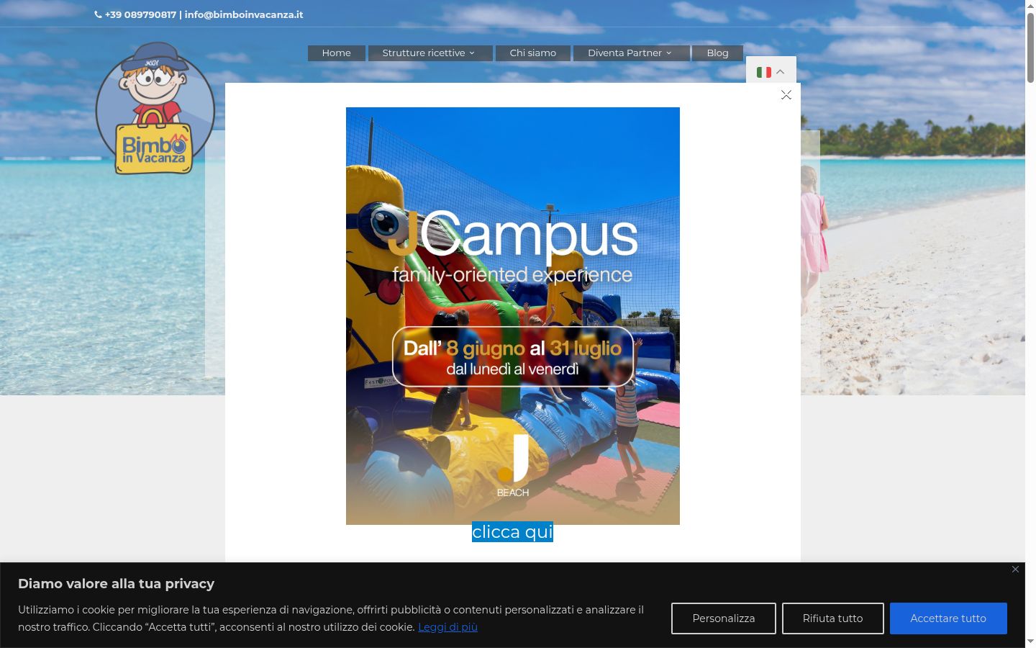
Task: Open the Diventa Partner dropdown menu
Action: (631, 53)
